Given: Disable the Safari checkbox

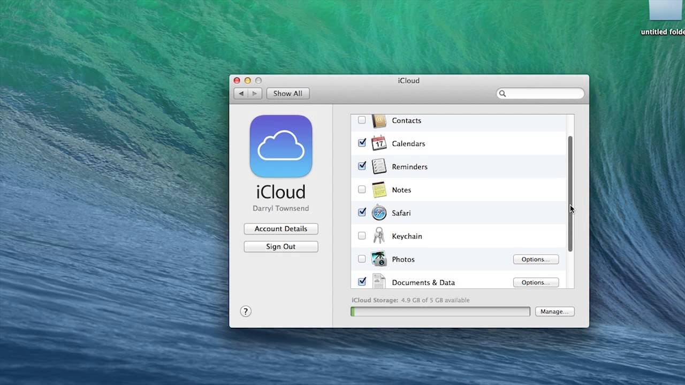Looking at the screenshot, I should point(362,213).
